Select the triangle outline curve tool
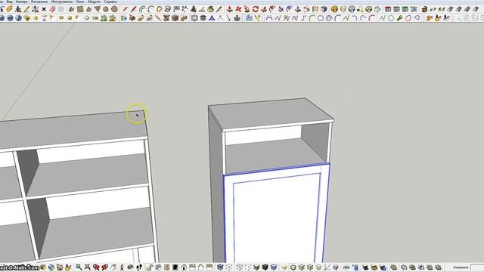Image resolution: width=484 pixels, height=272 pixels. (x=417, y=18)
